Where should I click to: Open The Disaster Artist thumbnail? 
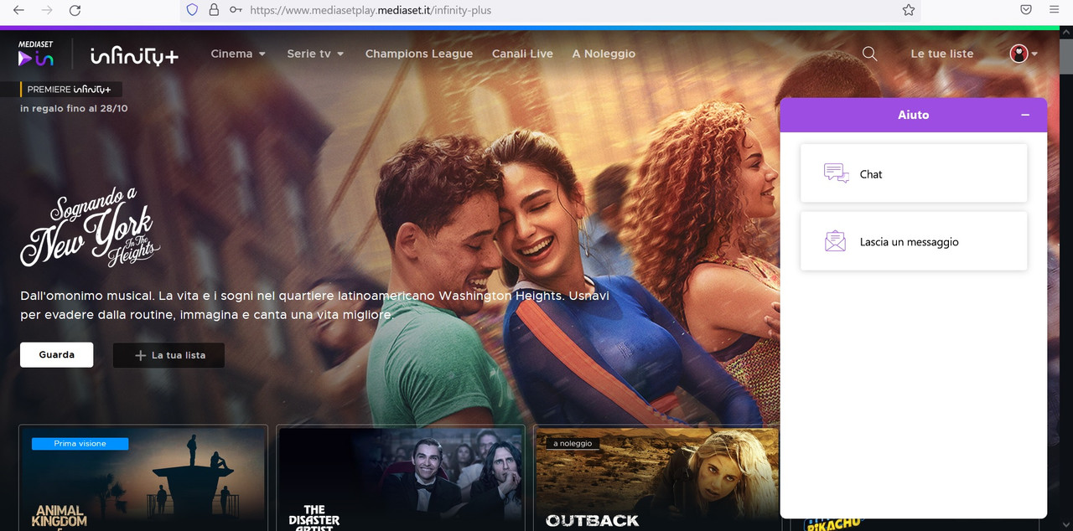(401, 477)
